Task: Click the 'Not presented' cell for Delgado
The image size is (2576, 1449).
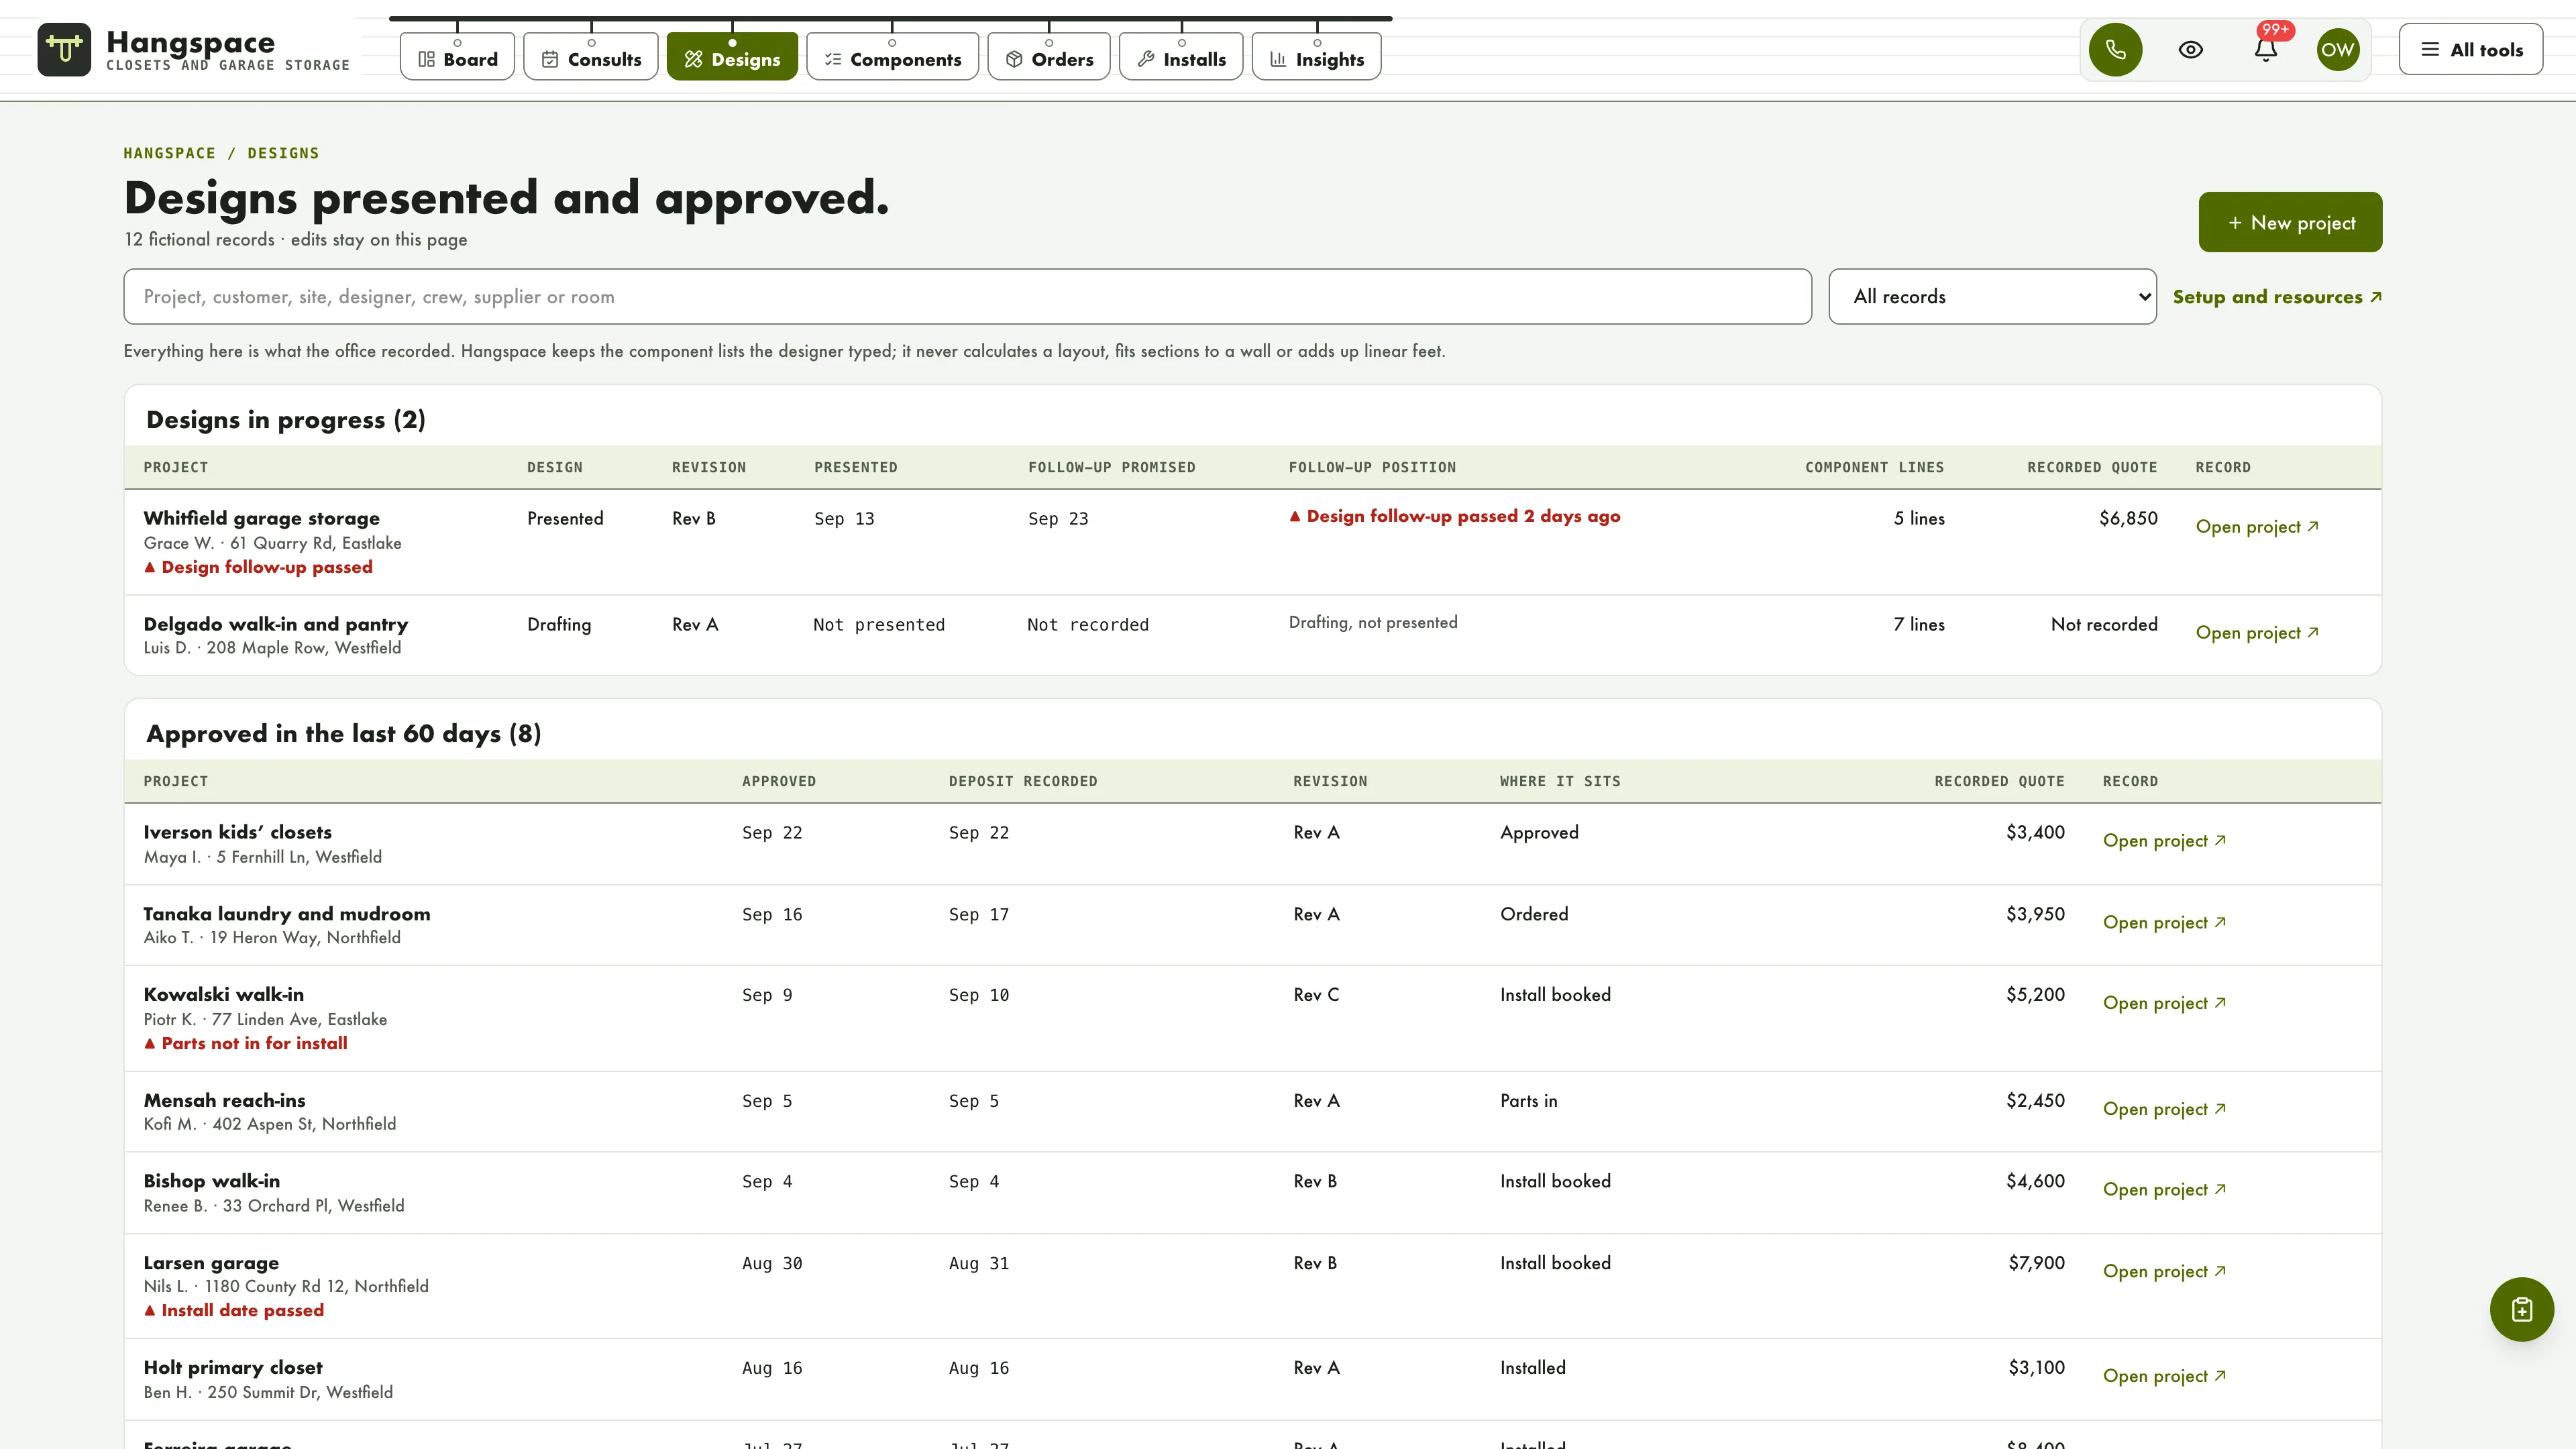Action: (x=878, y=625)
